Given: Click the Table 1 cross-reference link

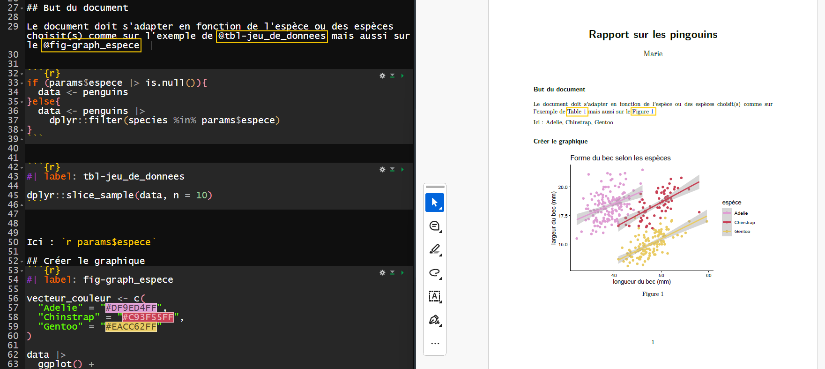Looking at the screenshot, I should (x=576, y=112).
